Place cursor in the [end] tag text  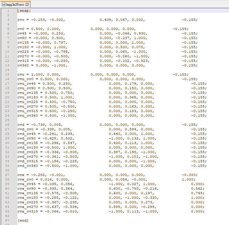[23, 220]
